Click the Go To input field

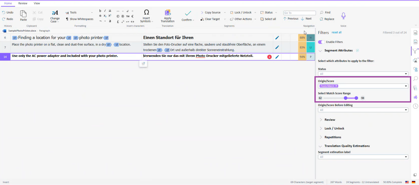(299, 13)
